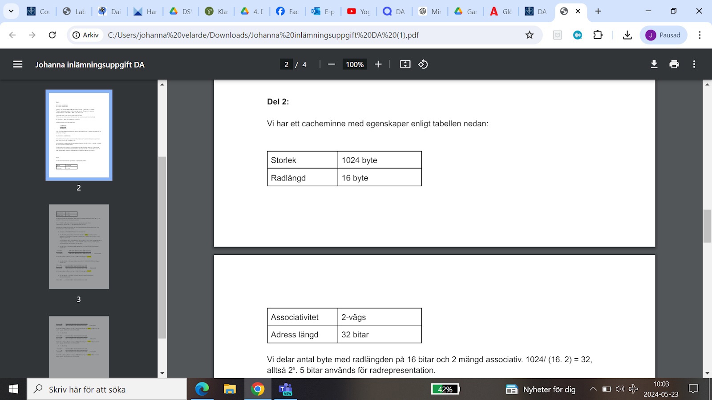Print the PDF document

(674, 64)
